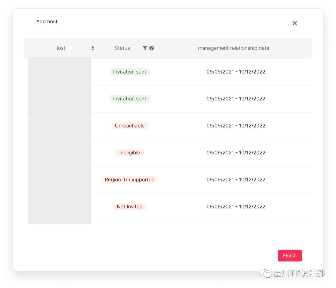Show help for the Status column

152,48
